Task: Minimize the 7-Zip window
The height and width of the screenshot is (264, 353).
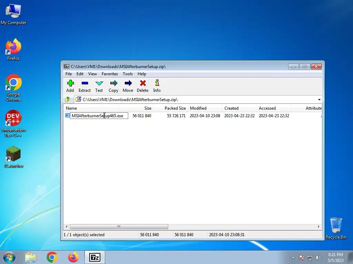Action: tap(294, 67)
